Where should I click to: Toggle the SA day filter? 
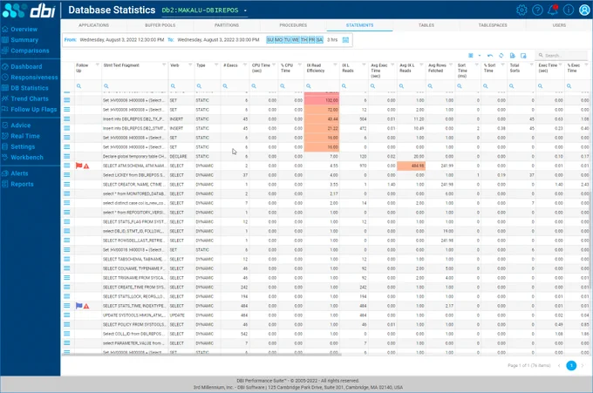(319, 40)
